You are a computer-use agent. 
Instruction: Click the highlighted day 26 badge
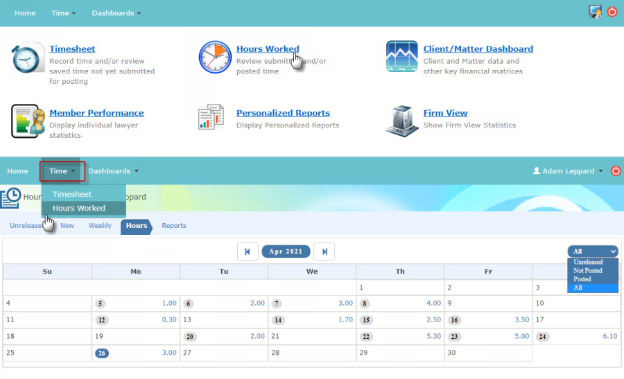(102, 353)
